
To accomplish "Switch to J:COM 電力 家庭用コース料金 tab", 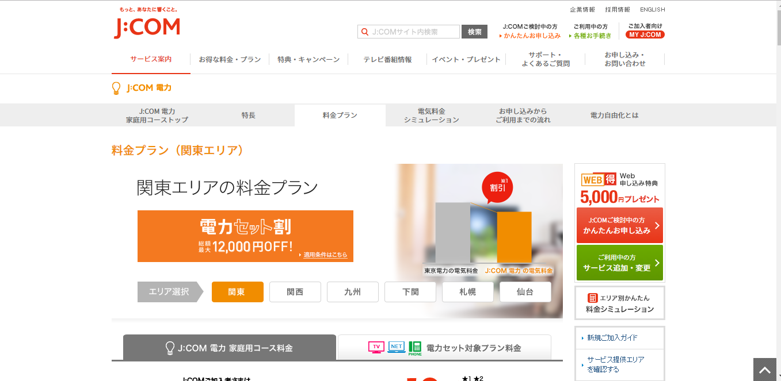I will [x=230, y=348].
